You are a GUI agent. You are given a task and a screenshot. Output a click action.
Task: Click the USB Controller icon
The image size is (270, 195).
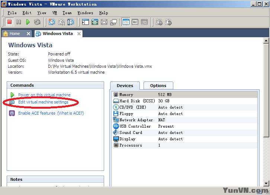click(x=116, y=126)
